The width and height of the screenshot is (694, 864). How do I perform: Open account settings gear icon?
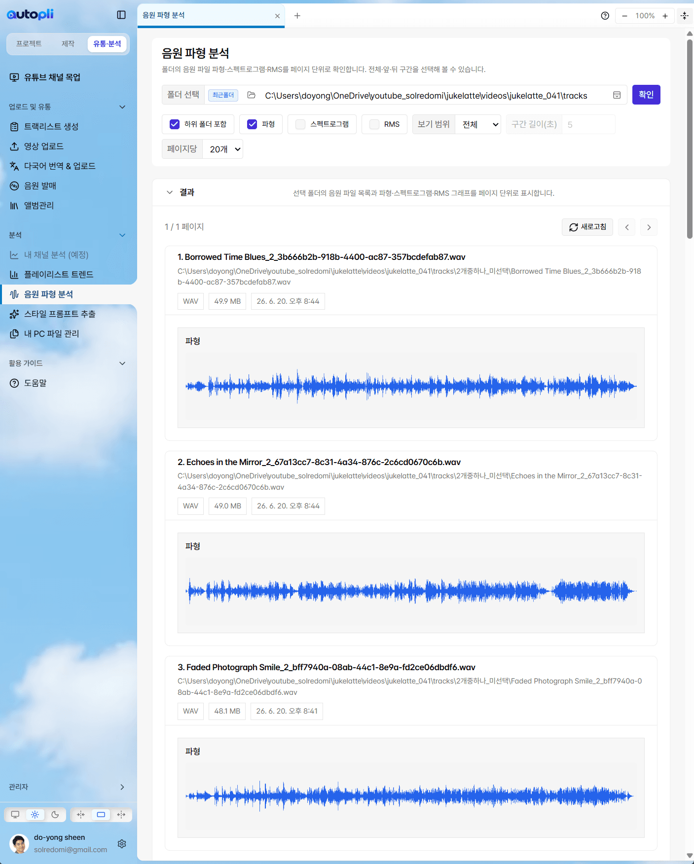pyautogui.click(x=122, y=844)
